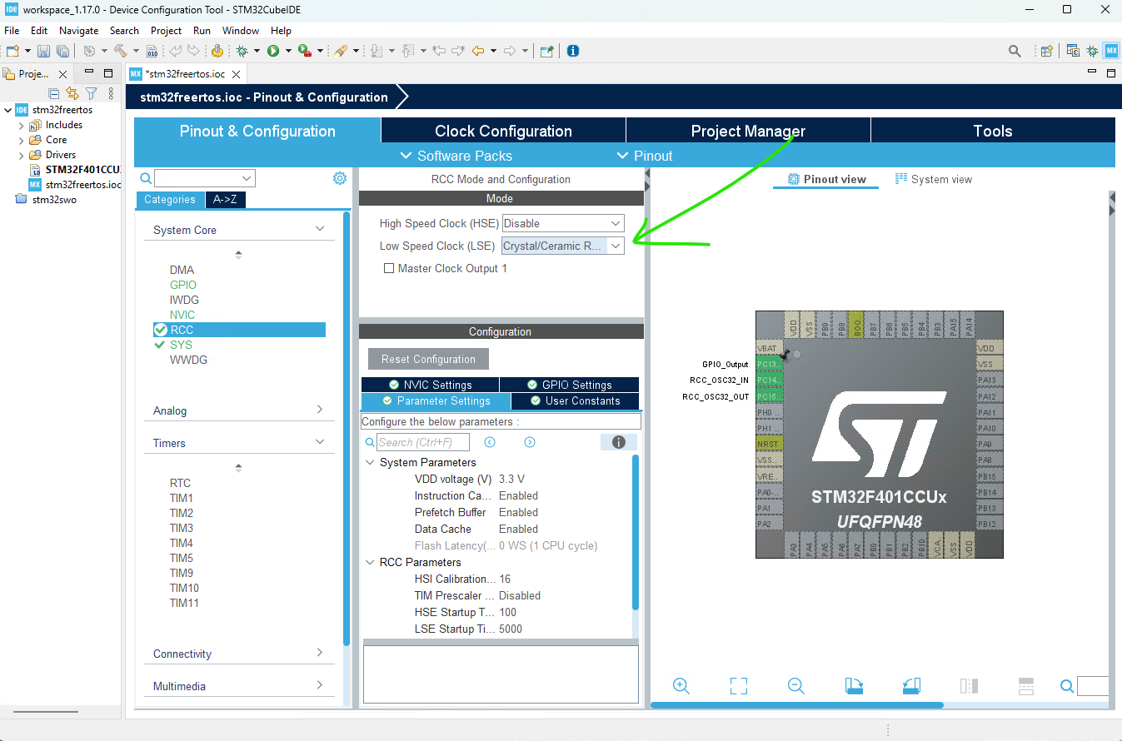The image size is (1122, 741).
Task: Expand the Analog category
Action: coord(319,409)
